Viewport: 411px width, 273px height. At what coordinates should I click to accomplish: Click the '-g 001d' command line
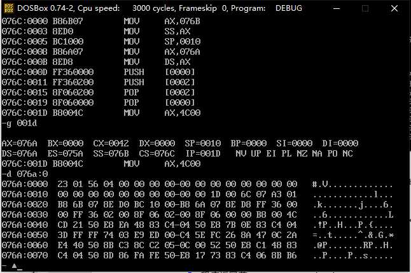tap(19, 123)
